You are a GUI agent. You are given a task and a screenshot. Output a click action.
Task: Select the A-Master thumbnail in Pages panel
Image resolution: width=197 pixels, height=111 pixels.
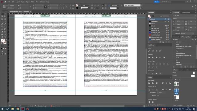point(193,76)
